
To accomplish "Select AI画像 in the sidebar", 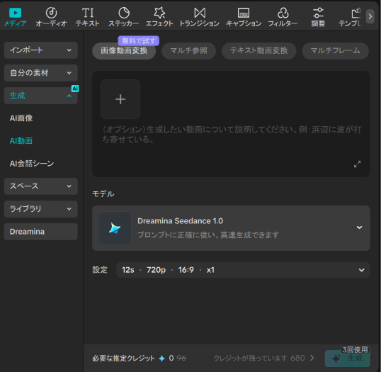I will click(21, 118).
